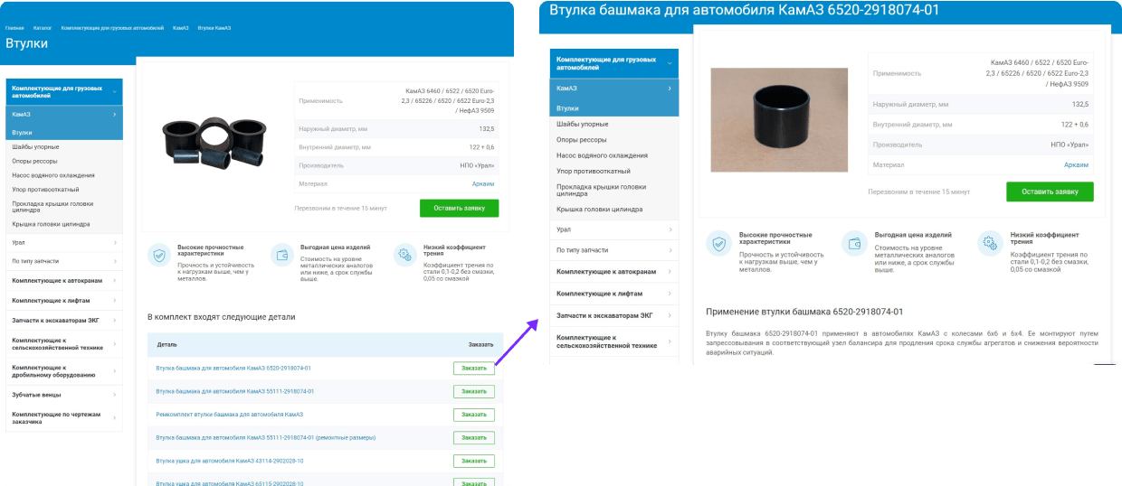Click the heading В комплект входят следующие детали

(221, 317)
